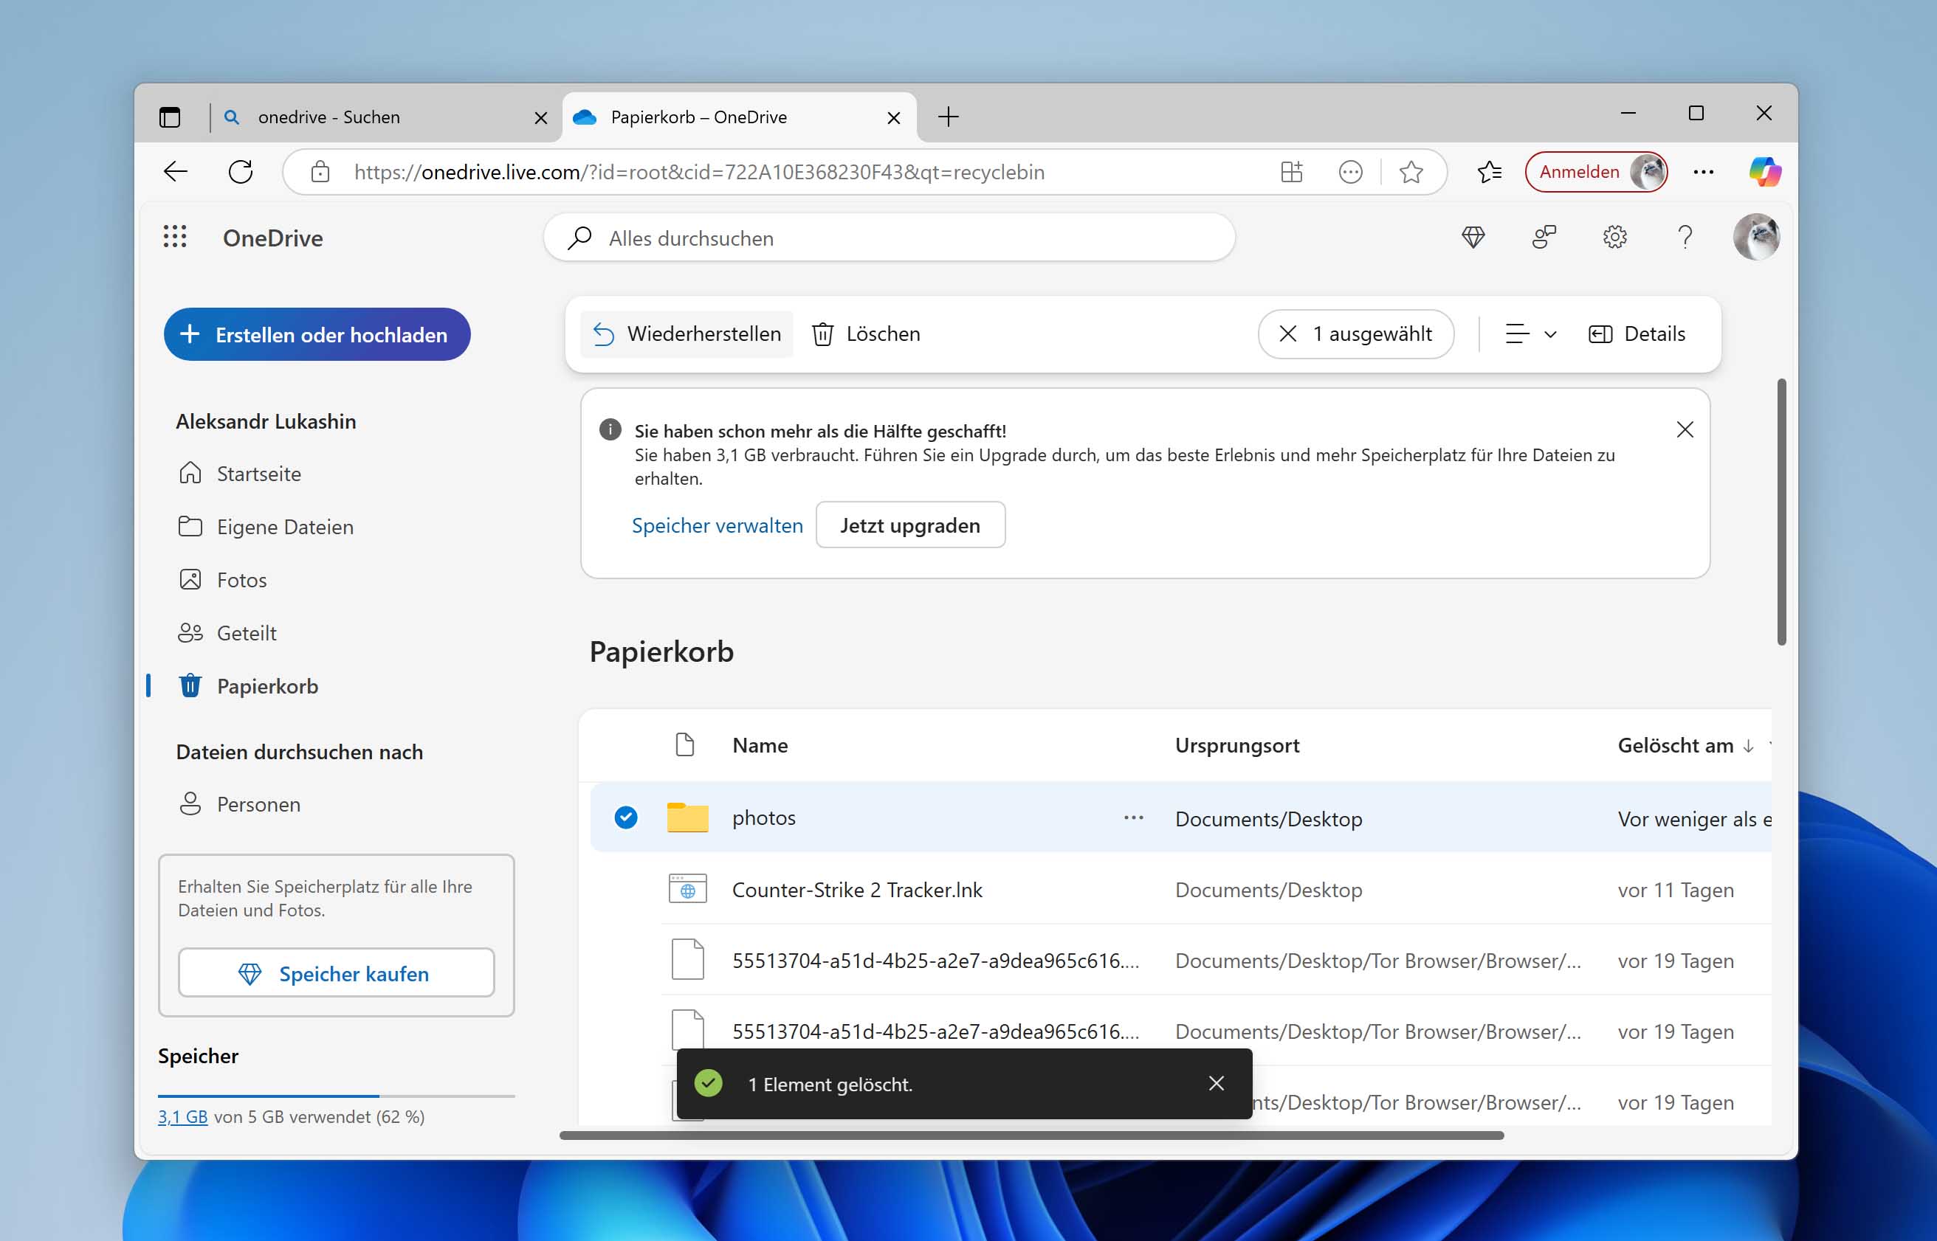Open the Edge Copilot icon
Viewport: 1937px width, 1241px height.
click(1764, 172)
